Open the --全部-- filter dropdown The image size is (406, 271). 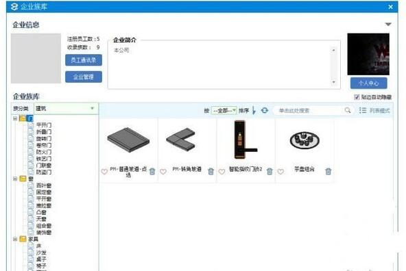[x=224, y=111]
